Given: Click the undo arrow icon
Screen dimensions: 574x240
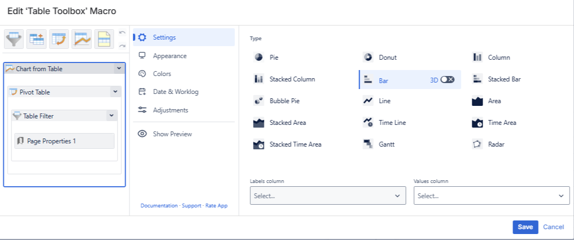Looking at the screenshot, I should pyautogui.click(x=122, y=34).
